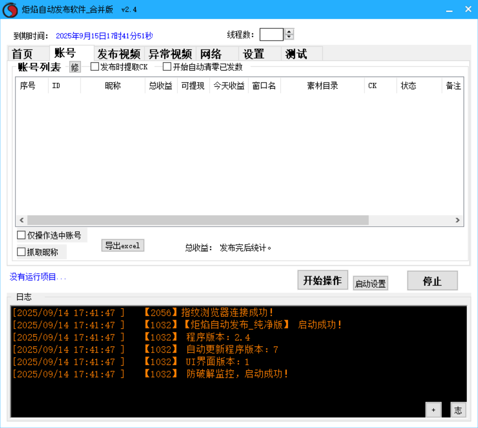
Task: Tick the 抓取昵称 checkbox
Action: click(21, 252)
